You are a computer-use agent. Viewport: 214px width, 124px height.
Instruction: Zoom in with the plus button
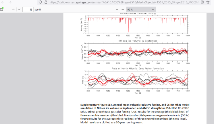coord(123,9)
